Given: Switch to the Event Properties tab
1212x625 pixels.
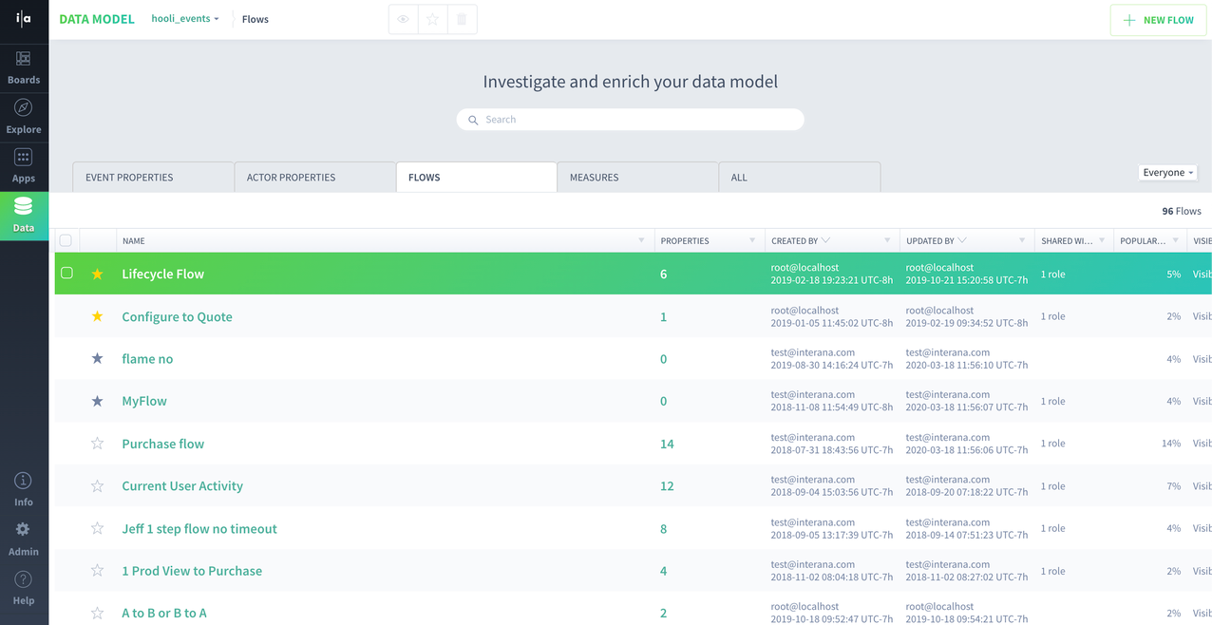Looking at the screenshot, I should 154,177.
